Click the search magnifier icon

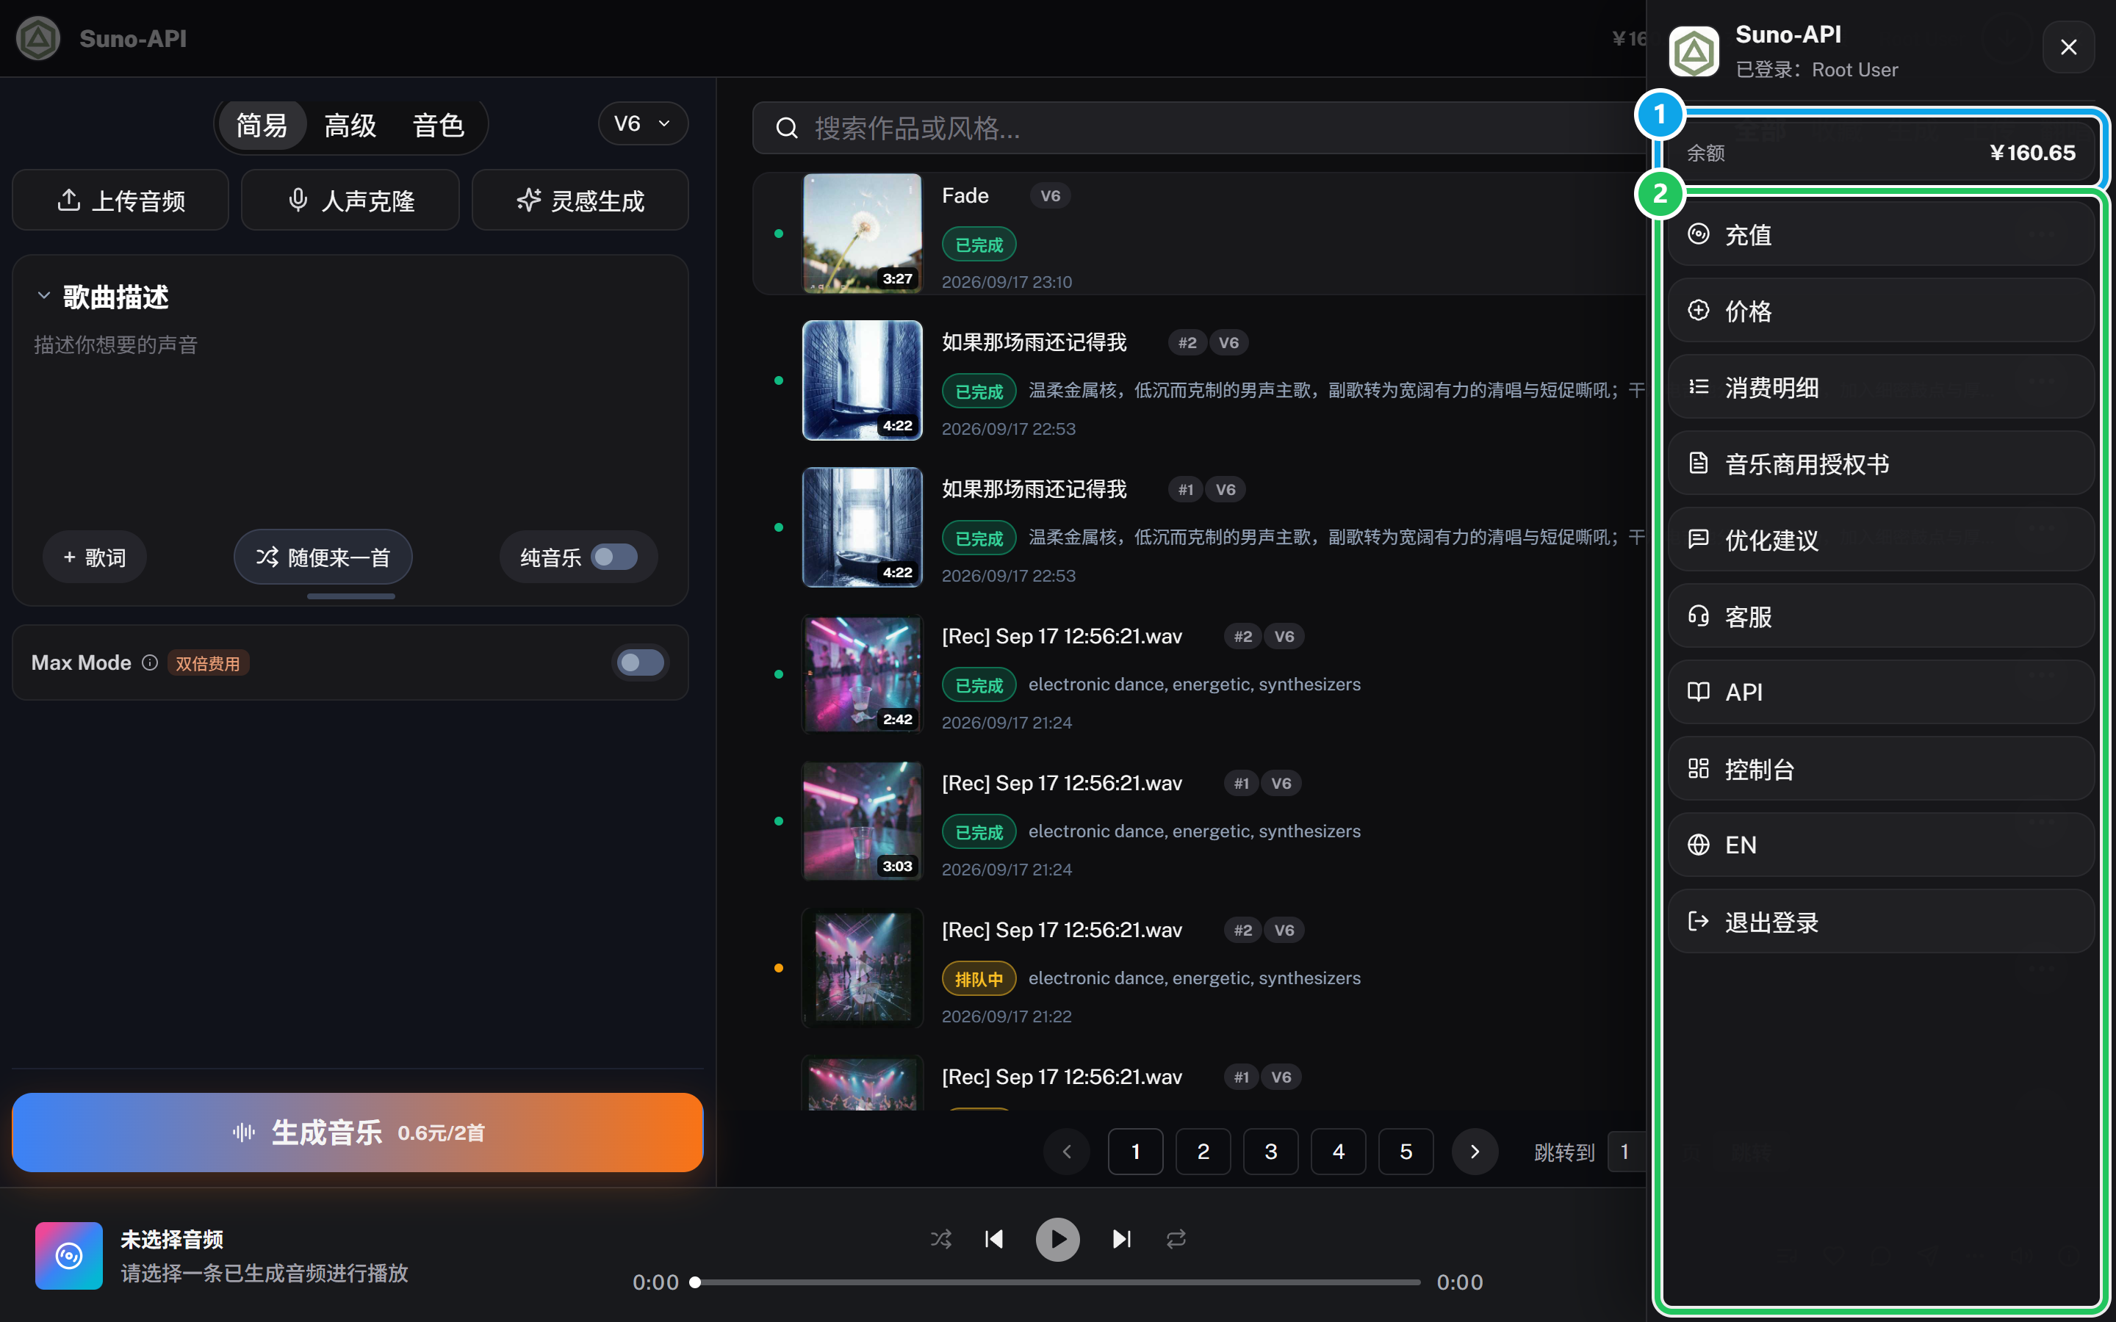[786, 129]
